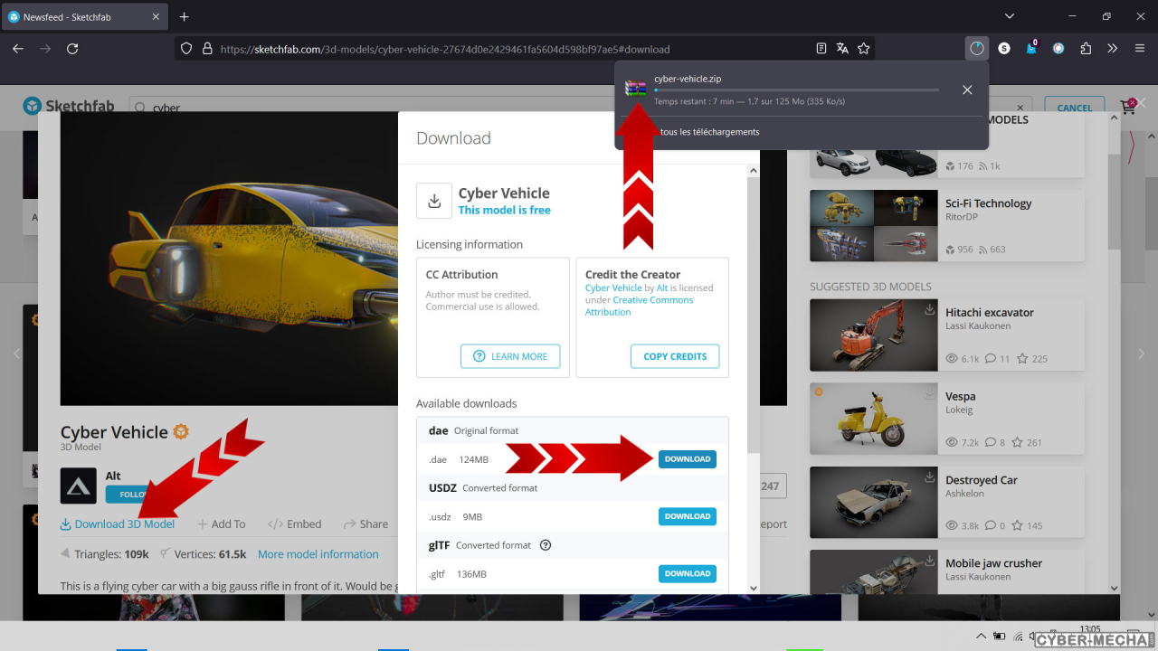Open the white S extension icon

pyautogui.click(x=1004, y=49)
